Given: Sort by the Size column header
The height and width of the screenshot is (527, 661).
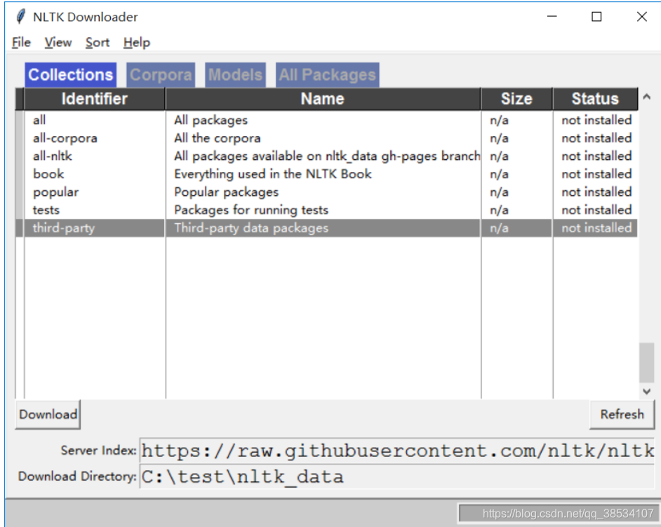Looking at the screenshot, I should tap(516, 99).
